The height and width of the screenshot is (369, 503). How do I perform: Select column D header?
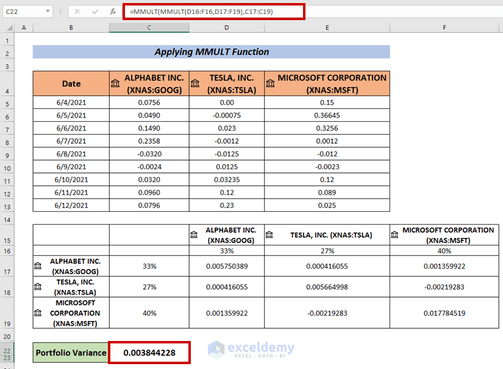227,28
